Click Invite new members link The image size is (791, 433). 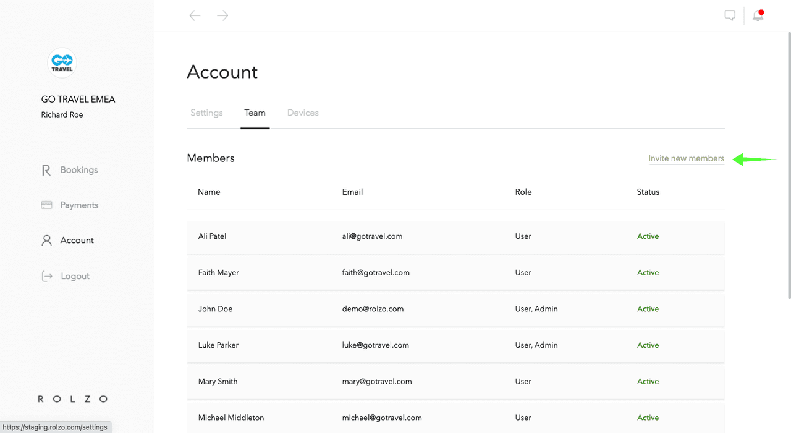686,159
